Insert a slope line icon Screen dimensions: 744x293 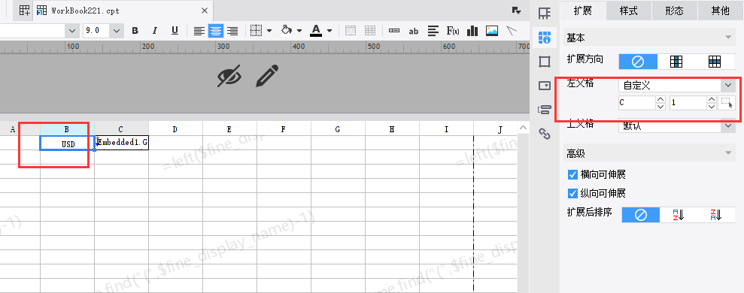511,31
